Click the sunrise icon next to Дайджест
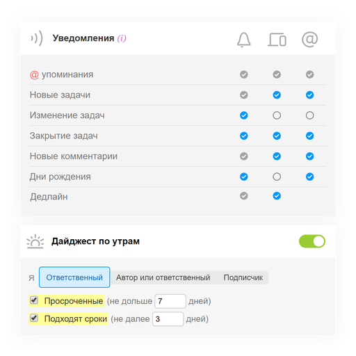 pyautogui.click(x=35, y=241)
